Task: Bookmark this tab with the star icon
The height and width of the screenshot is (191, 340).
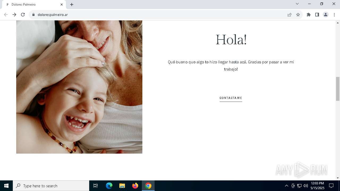Action: pos(298,15)
